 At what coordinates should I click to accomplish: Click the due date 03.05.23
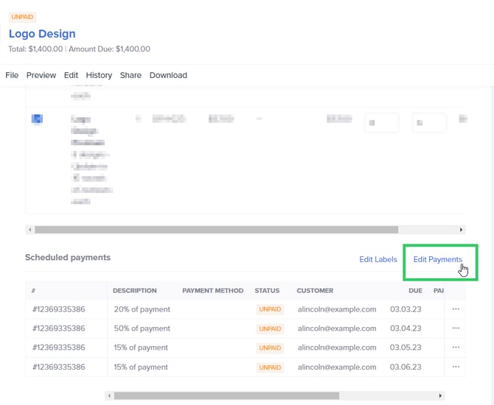click(406, 348)
